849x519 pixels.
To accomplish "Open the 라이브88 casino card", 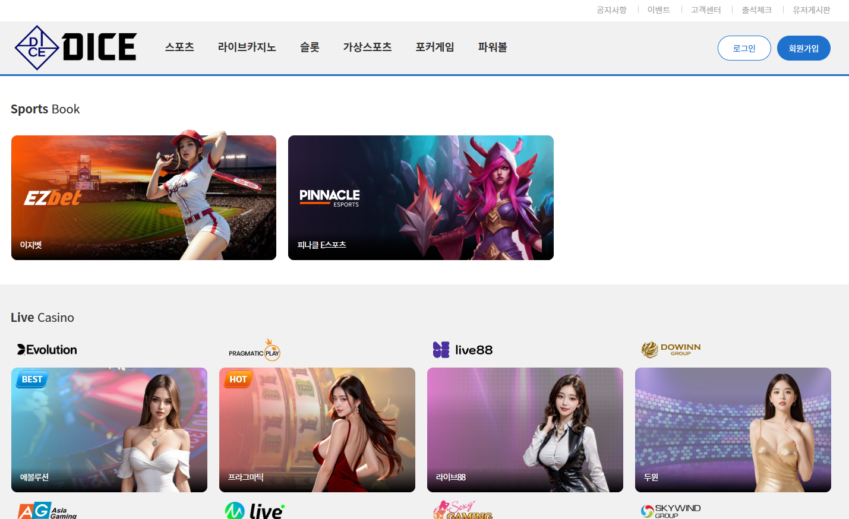I will [x=525, y=430].
